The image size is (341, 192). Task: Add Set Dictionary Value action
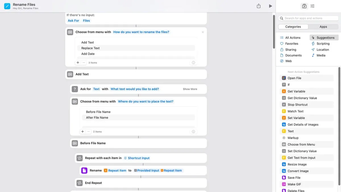[307, 151]
